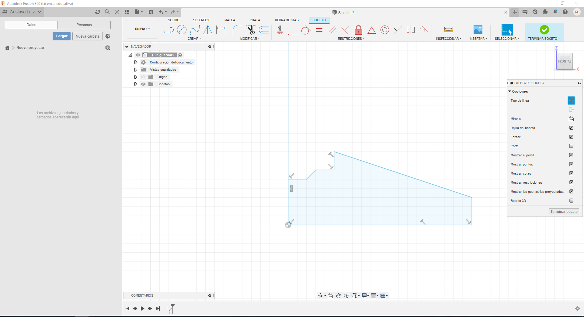Apply Symmetry constraint
This screenshot has width=584, height=317.
point(411,30)
